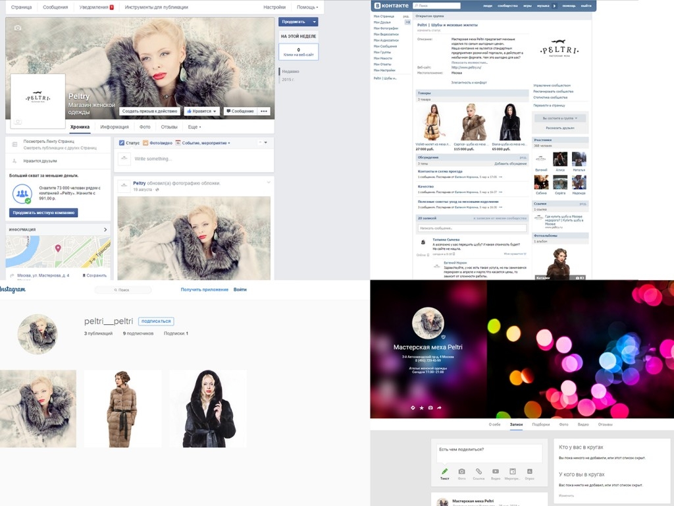Click Написать сообщение field in VK
This screenshot has width=674, height=506.
471,228
